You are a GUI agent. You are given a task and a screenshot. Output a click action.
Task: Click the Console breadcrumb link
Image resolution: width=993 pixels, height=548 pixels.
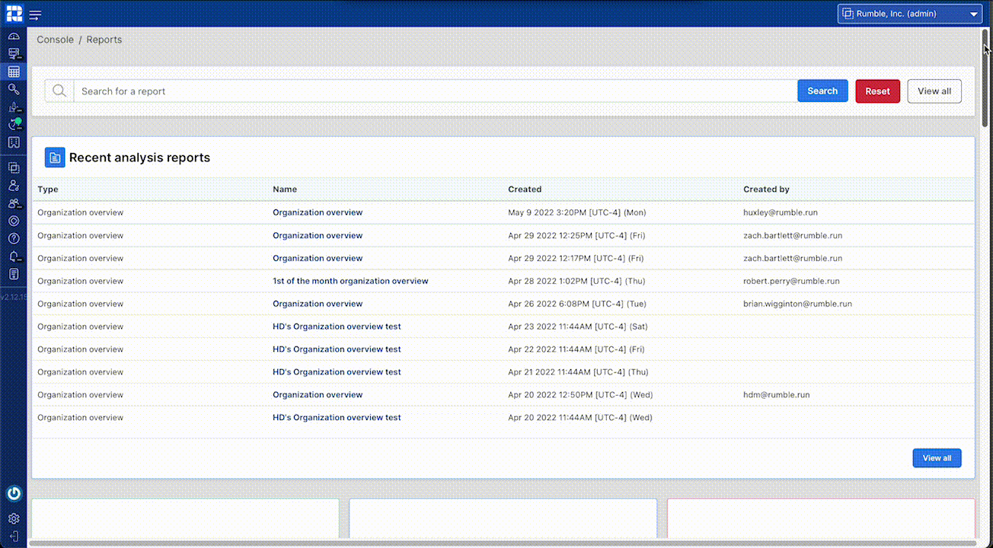[55, 39]
